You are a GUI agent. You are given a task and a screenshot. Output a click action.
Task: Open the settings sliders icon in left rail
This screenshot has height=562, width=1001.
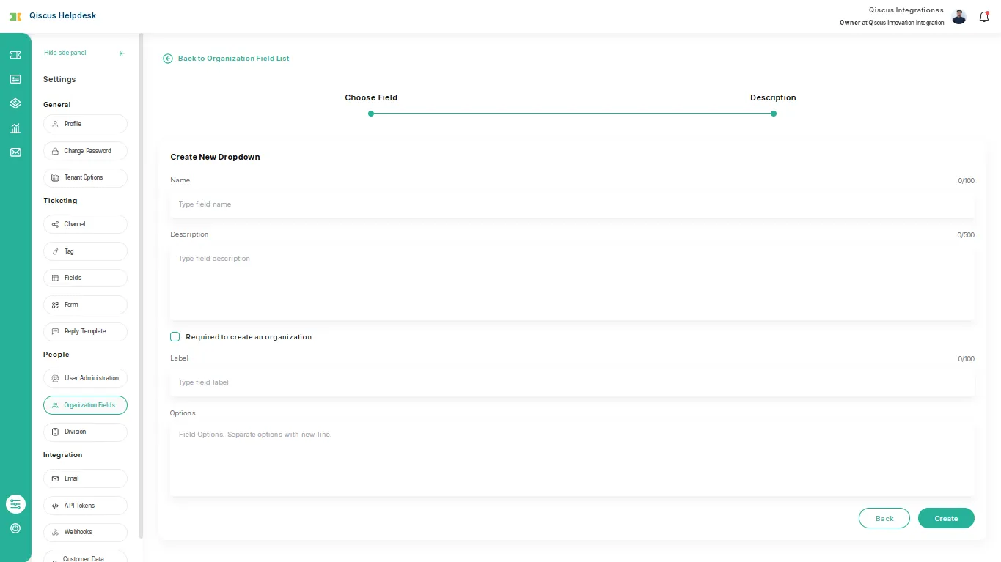(x=15, y=504)
